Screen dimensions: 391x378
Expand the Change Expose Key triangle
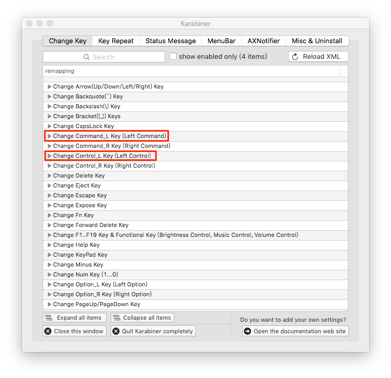(49, 206)
